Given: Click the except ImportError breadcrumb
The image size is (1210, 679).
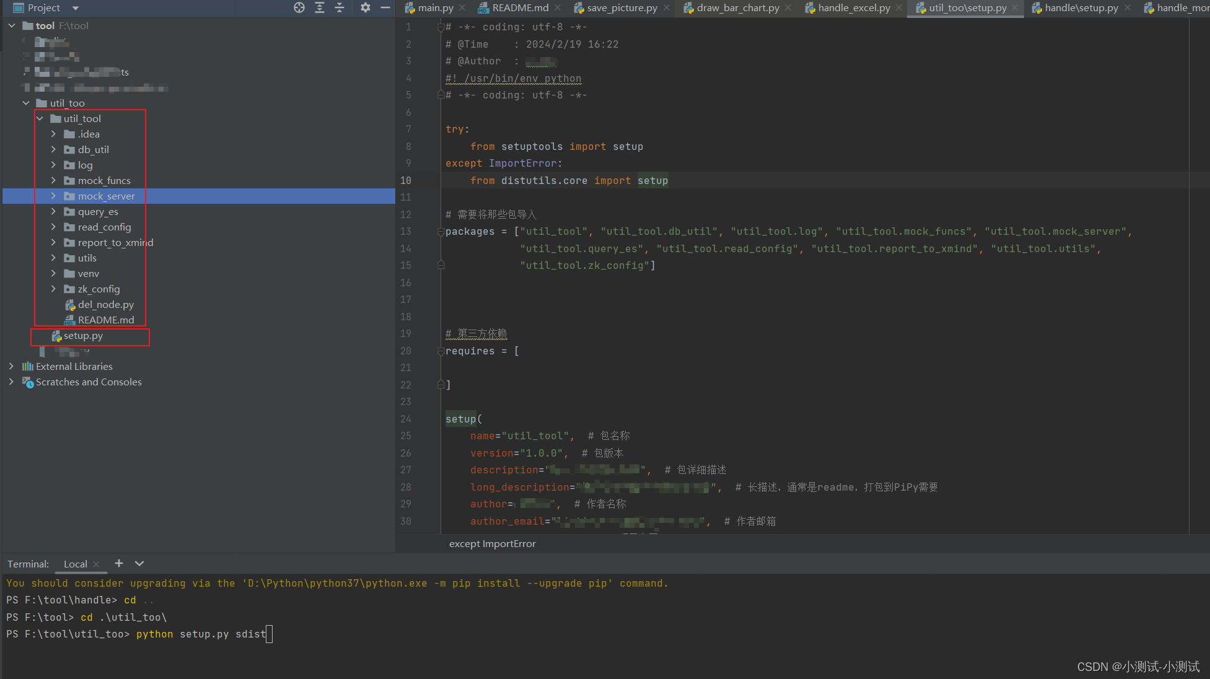Looking at the screenshot, I should pos(493,543).
